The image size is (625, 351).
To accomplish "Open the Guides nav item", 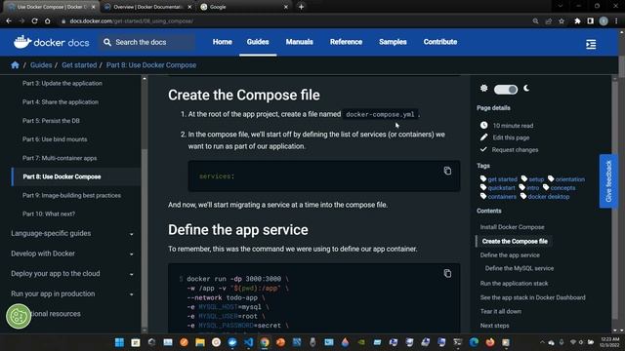I will (x=258, y=42).
